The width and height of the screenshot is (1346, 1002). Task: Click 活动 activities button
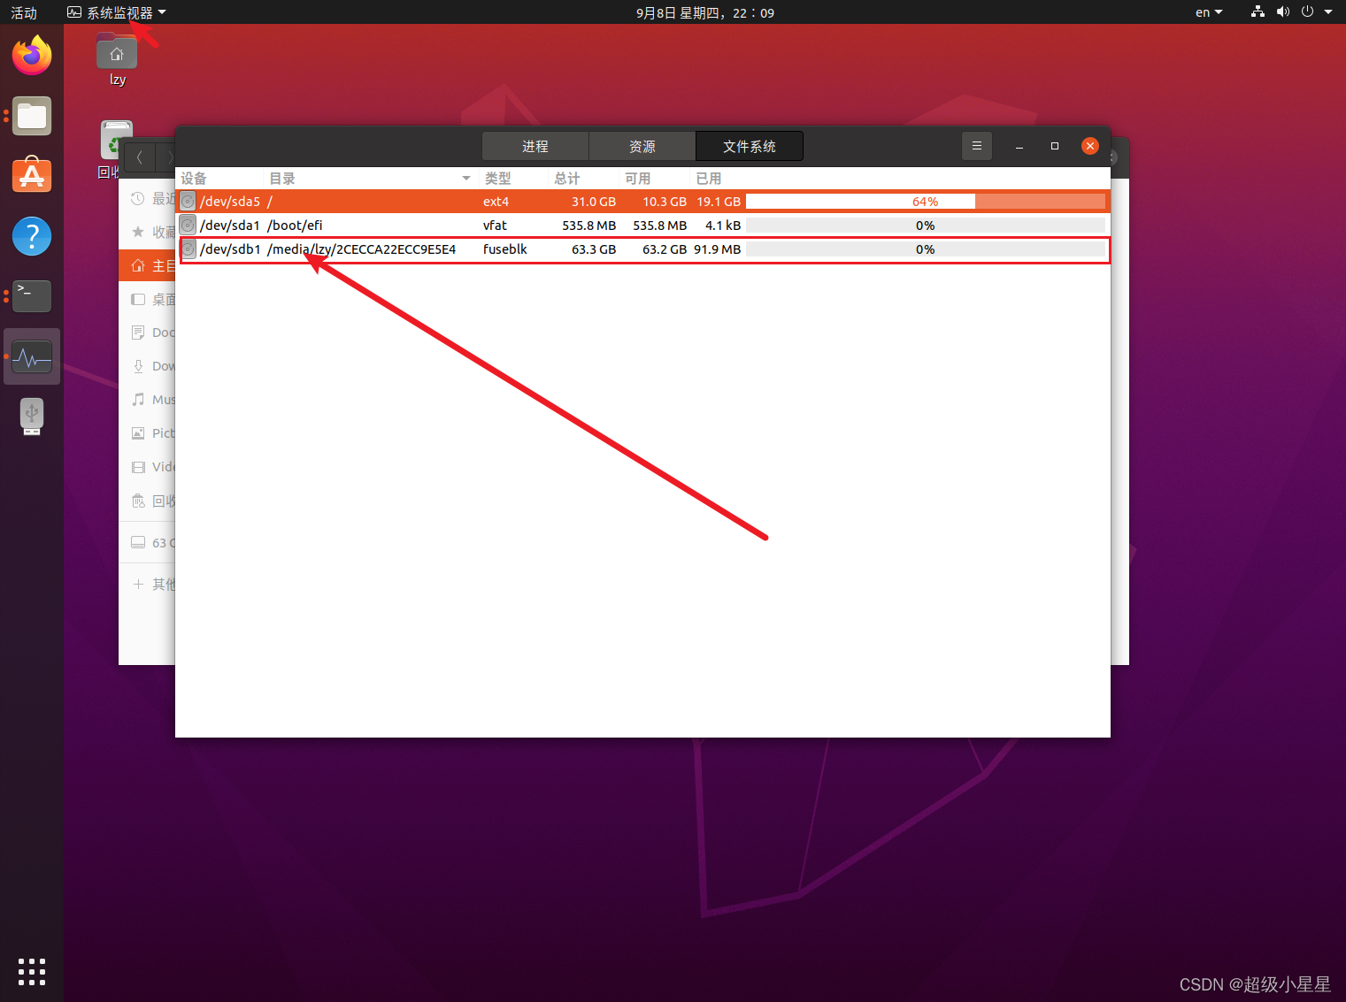(x=24, y=12)
